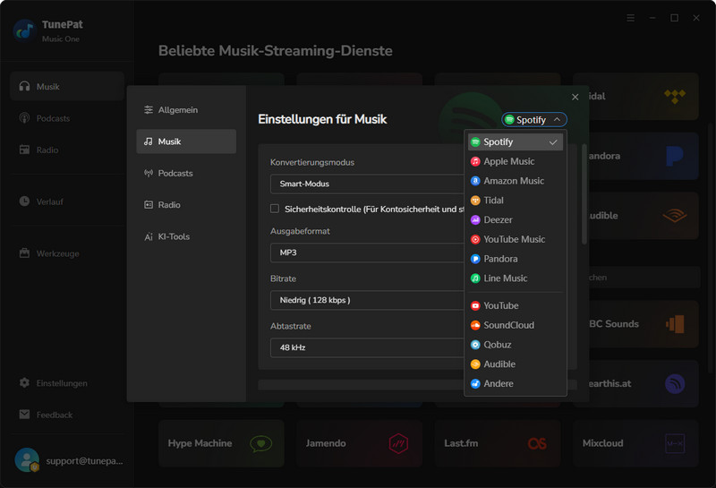The width and height of the screenshot is (716, 488).
Task: Open Radio in the main sidebar
Action: point(67,150)
